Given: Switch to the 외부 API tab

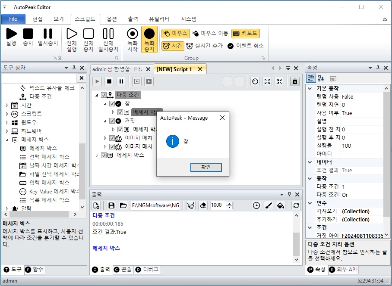Looking at the screenshot, I should (343, 270).
